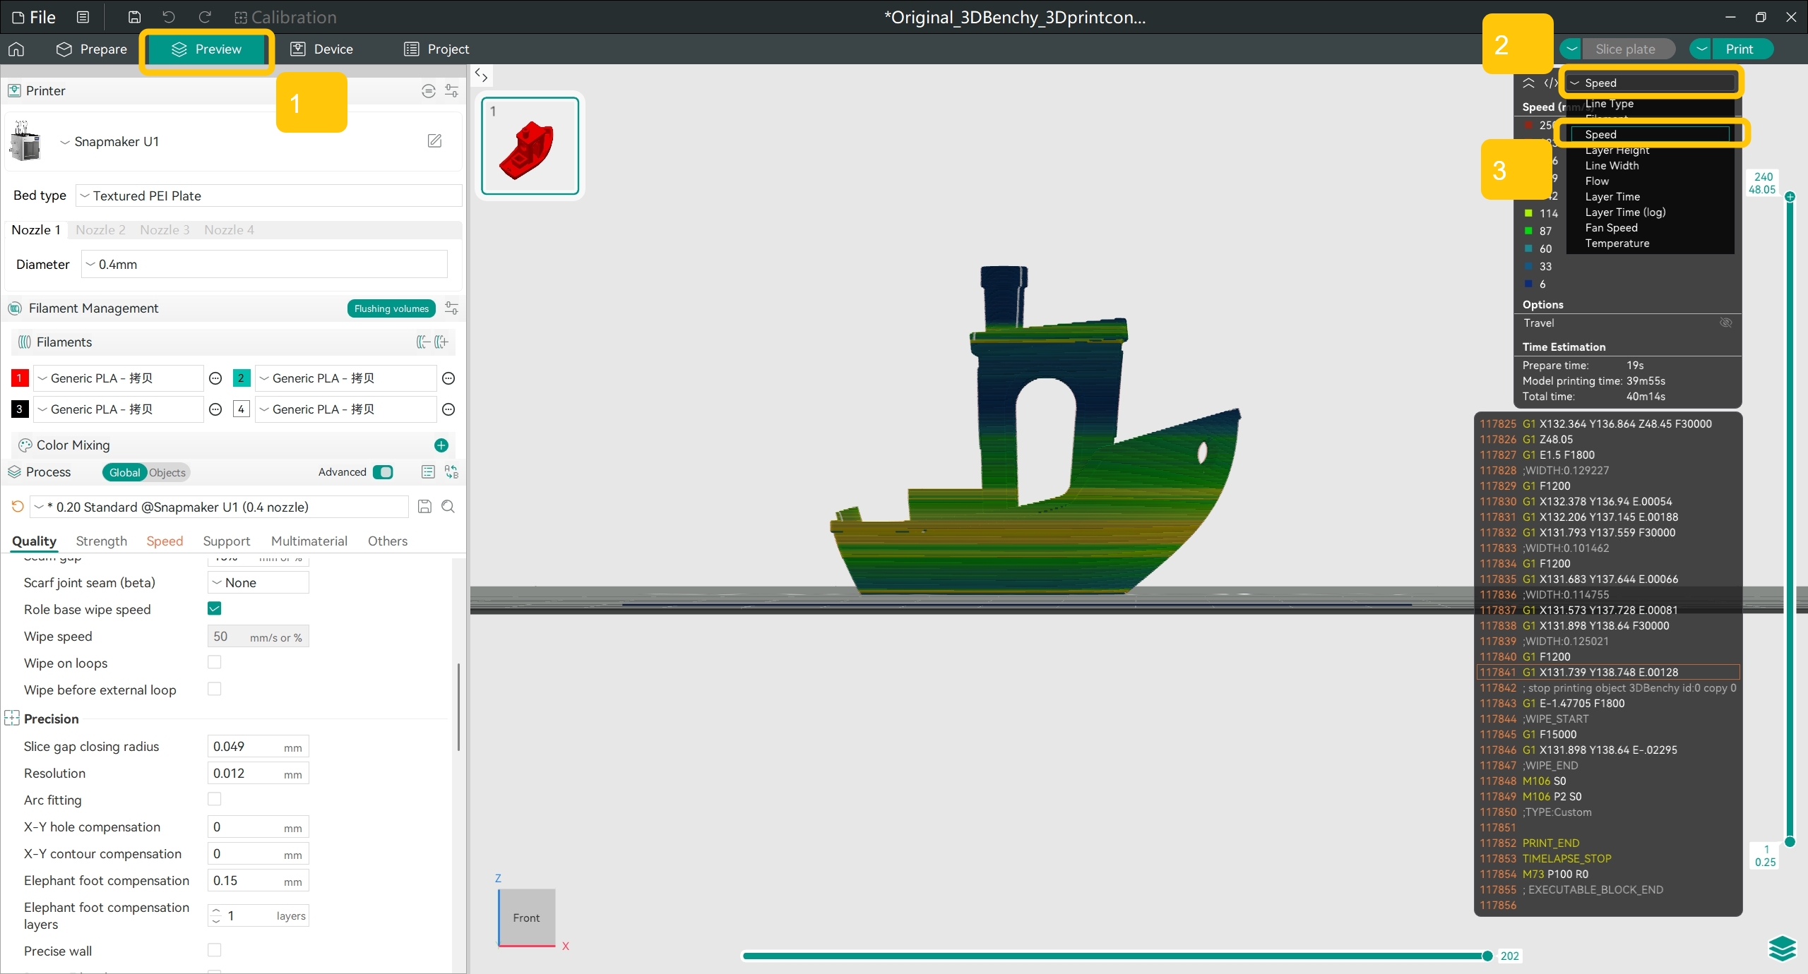Open the Speed view type dropdown
The image size is (1808, 974).
[x=1651, y=83]
